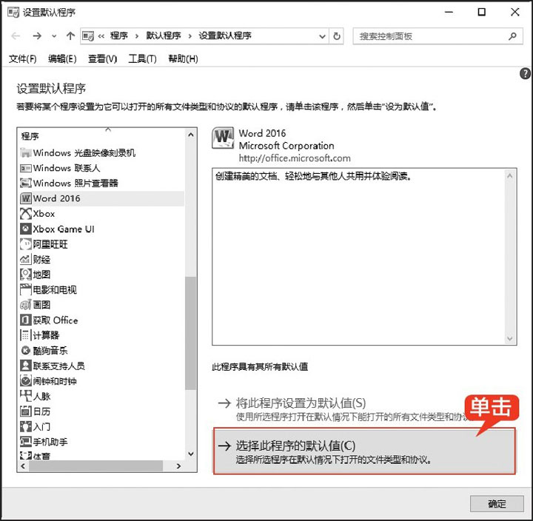The width and height of the screenshot is (533, 521).
Task: Select the 阿里旺旺 program icon
Action: [27, 244]
